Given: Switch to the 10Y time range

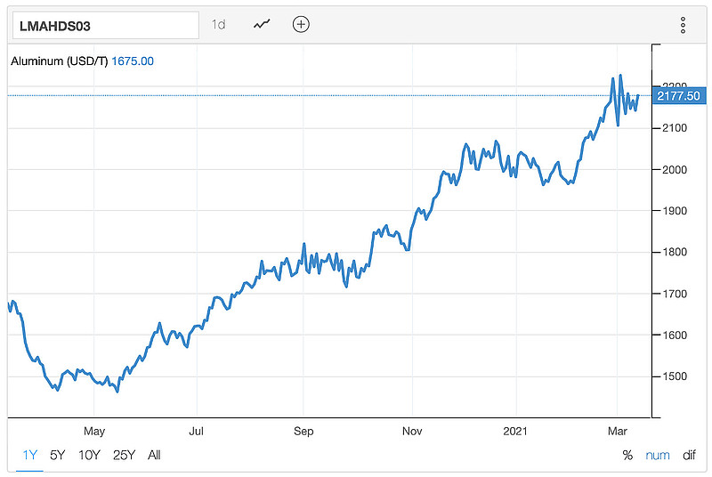Looking at the screenshot, I should pos(89,455).
